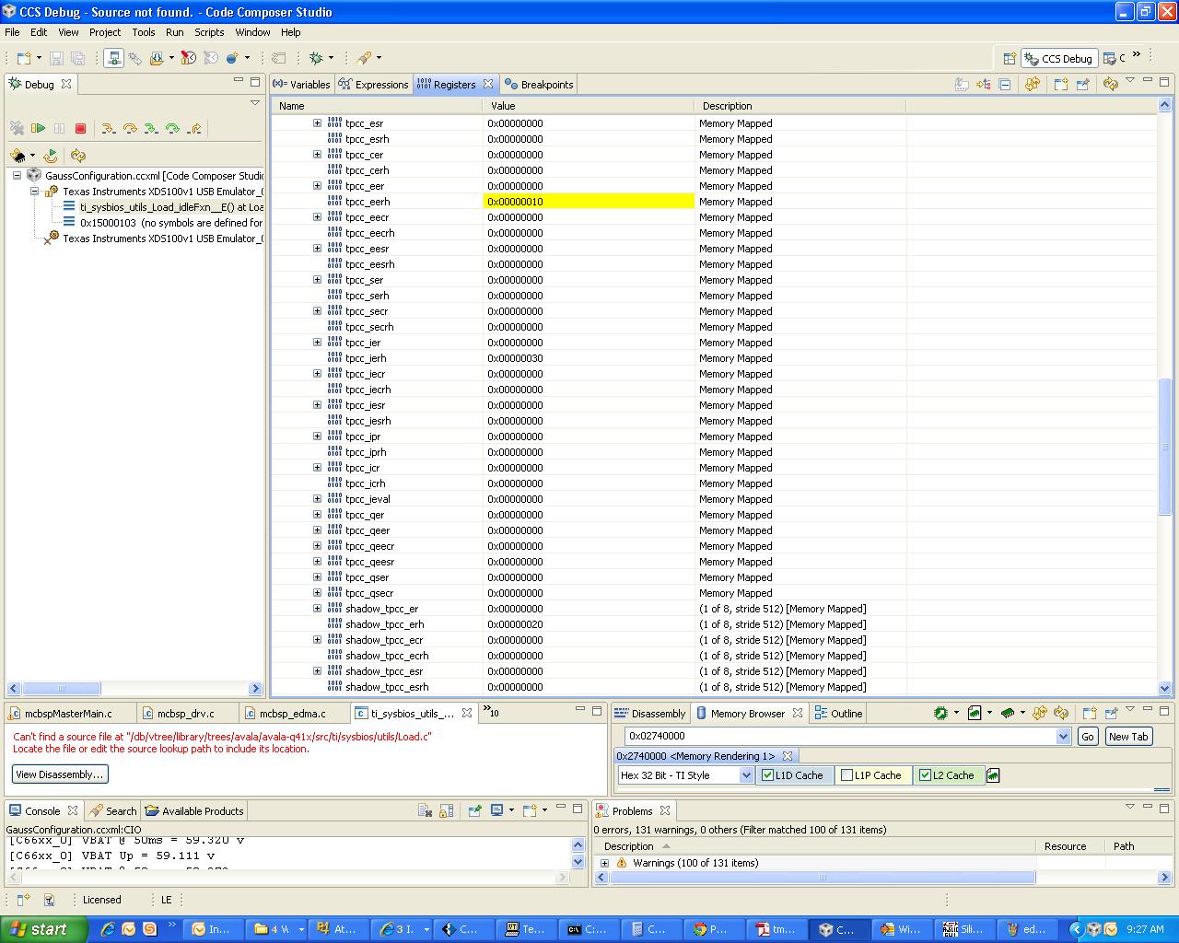Screen dimensions: 1179x943
Task: Expand the tpcc_eerh register entry
Action: click(x=317, y=201)
